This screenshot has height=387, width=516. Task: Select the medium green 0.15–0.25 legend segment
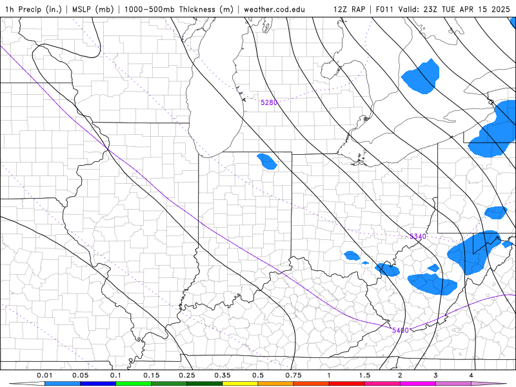coord(169,384)
